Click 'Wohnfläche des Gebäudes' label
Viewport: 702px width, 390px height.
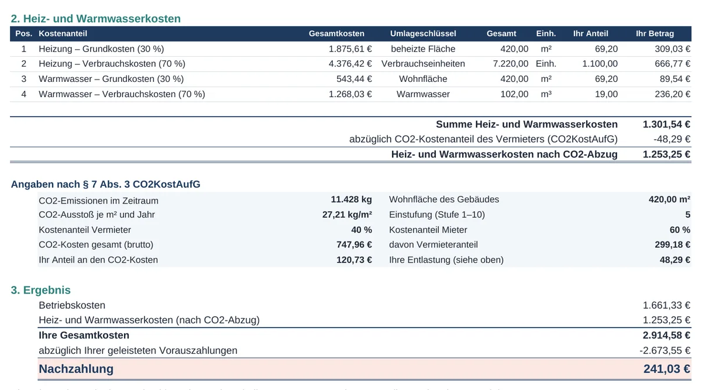(444, 199)
